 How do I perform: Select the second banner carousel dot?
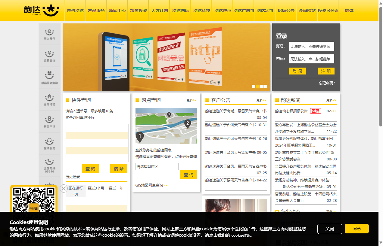[257, 87]
